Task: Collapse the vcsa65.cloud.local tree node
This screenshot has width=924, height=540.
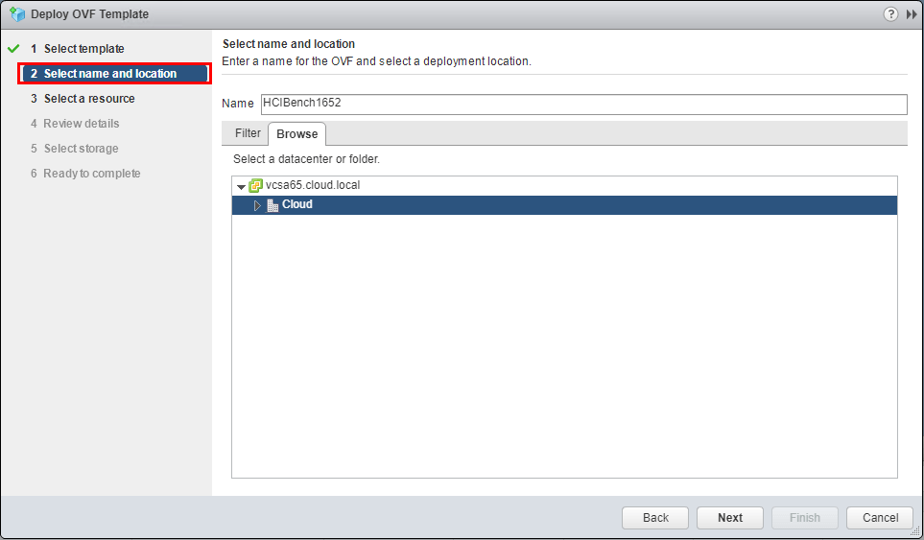Action: (241, 186)
